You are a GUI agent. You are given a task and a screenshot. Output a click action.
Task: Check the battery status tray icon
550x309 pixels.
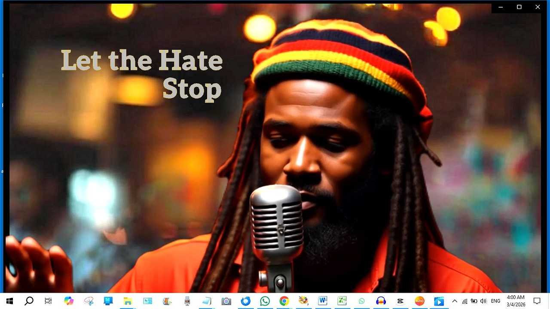click(474, 301)
